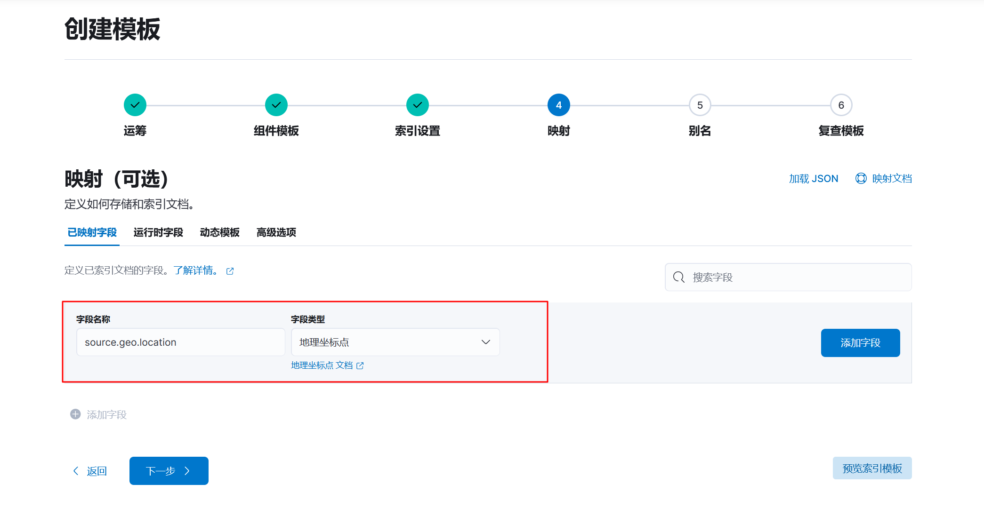Image resolution: width=984 pixels, height=508 pixels.
Task: Click the completed 运筹 step circle
Action: [135, 105]
